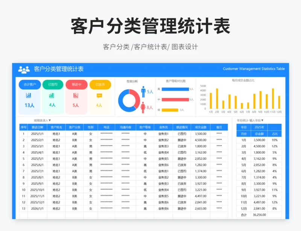Image resolution: width=301 pixels, height=231 pixels.
Task: Click the red 中 level bar
Action: click(x=175, y=99)
